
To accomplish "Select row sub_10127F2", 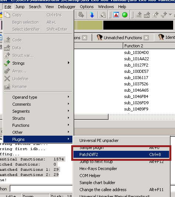I will [x=136, y=65].
